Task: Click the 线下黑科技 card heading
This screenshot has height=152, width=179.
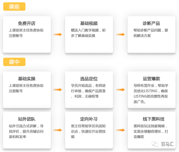Action: click(x=153, y=119)
